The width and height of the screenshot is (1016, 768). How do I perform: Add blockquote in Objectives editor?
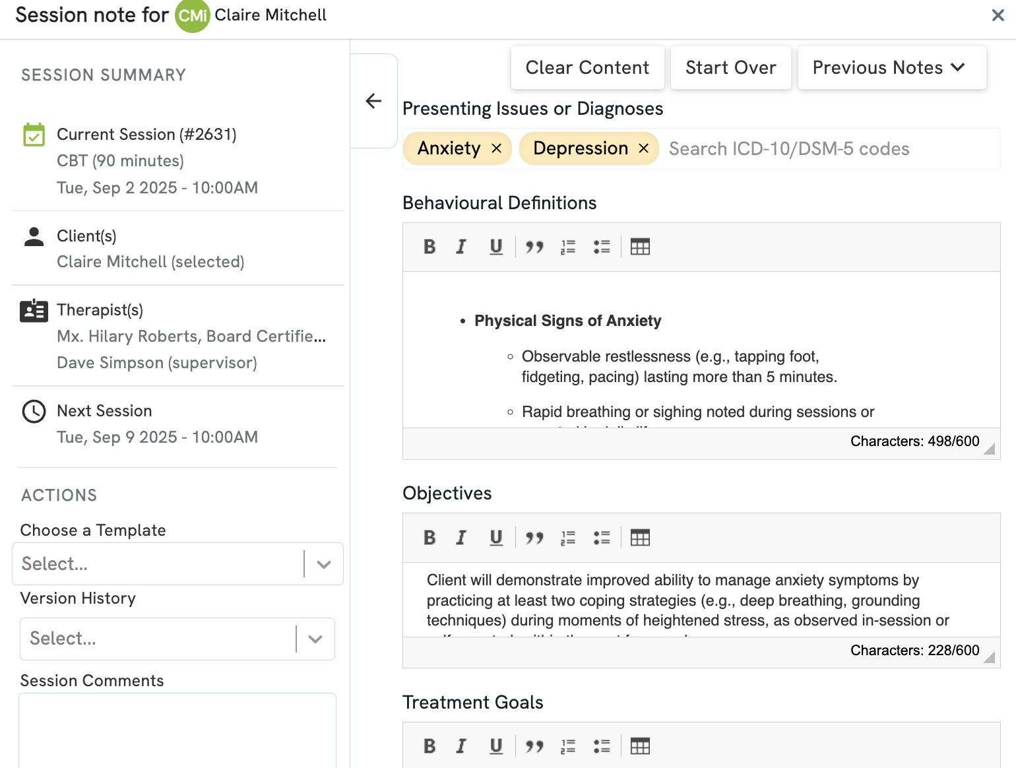pos(534,538)
